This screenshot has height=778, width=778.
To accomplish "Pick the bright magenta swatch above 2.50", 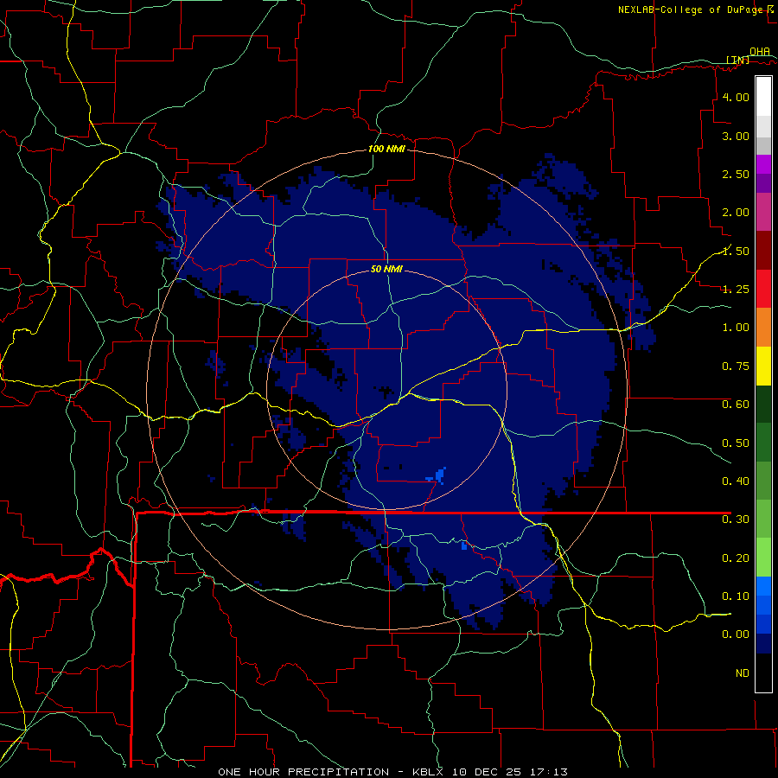I will tap(763, 164).
